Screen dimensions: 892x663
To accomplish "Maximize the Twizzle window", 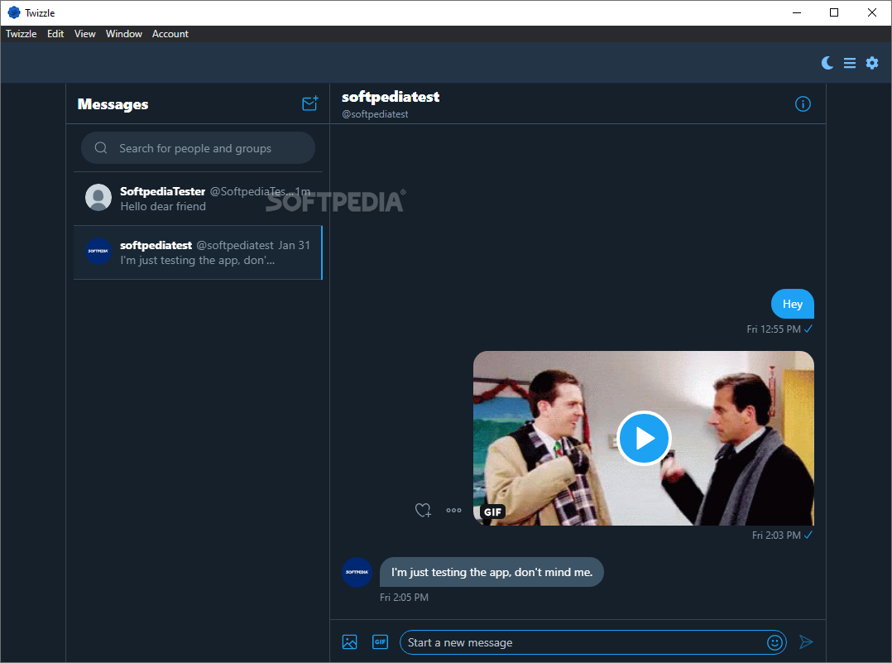I will [834, 12].
